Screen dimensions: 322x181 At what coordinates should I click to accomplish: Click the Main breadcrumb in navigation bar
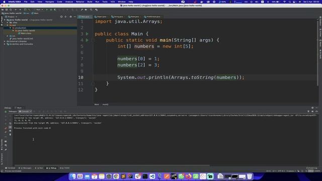[x=35, y=13]
